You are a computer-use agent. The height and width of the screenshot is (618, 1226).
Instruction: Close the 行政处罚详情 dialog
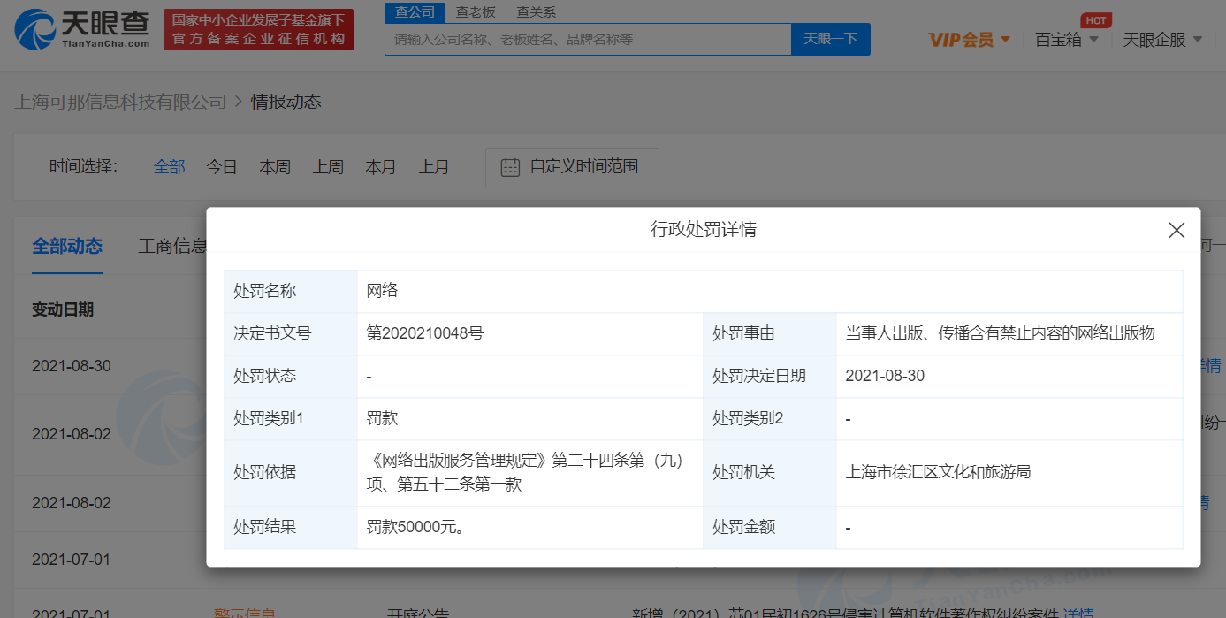(1176, 231)
